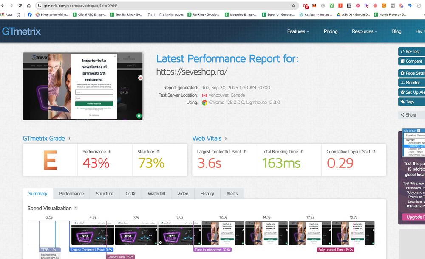
Task: Open the green double-arrow extension icon
Action: coord(332,6)
